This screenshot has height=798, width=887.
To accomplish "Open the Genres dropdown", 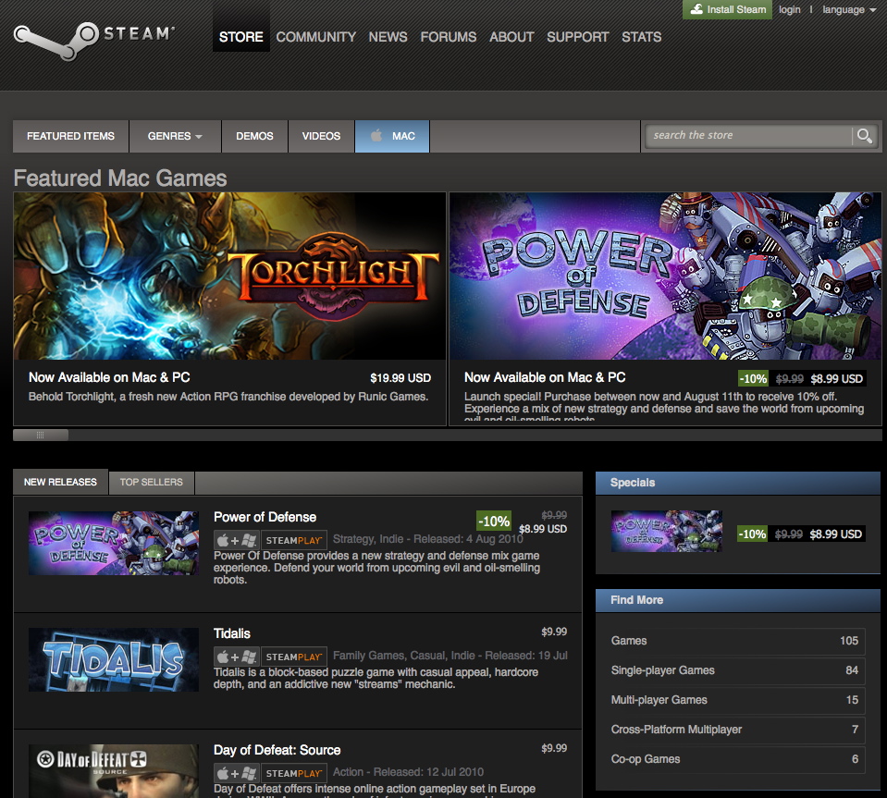I will [x=175, y=136].
